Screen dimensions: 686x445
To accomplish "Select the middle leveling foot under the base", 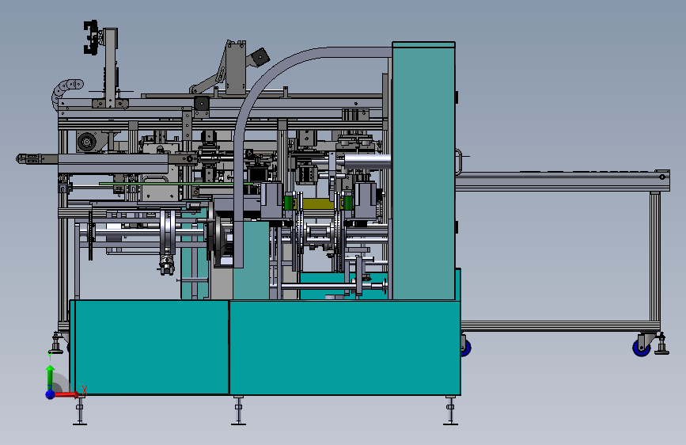I will tap(238, 410).
